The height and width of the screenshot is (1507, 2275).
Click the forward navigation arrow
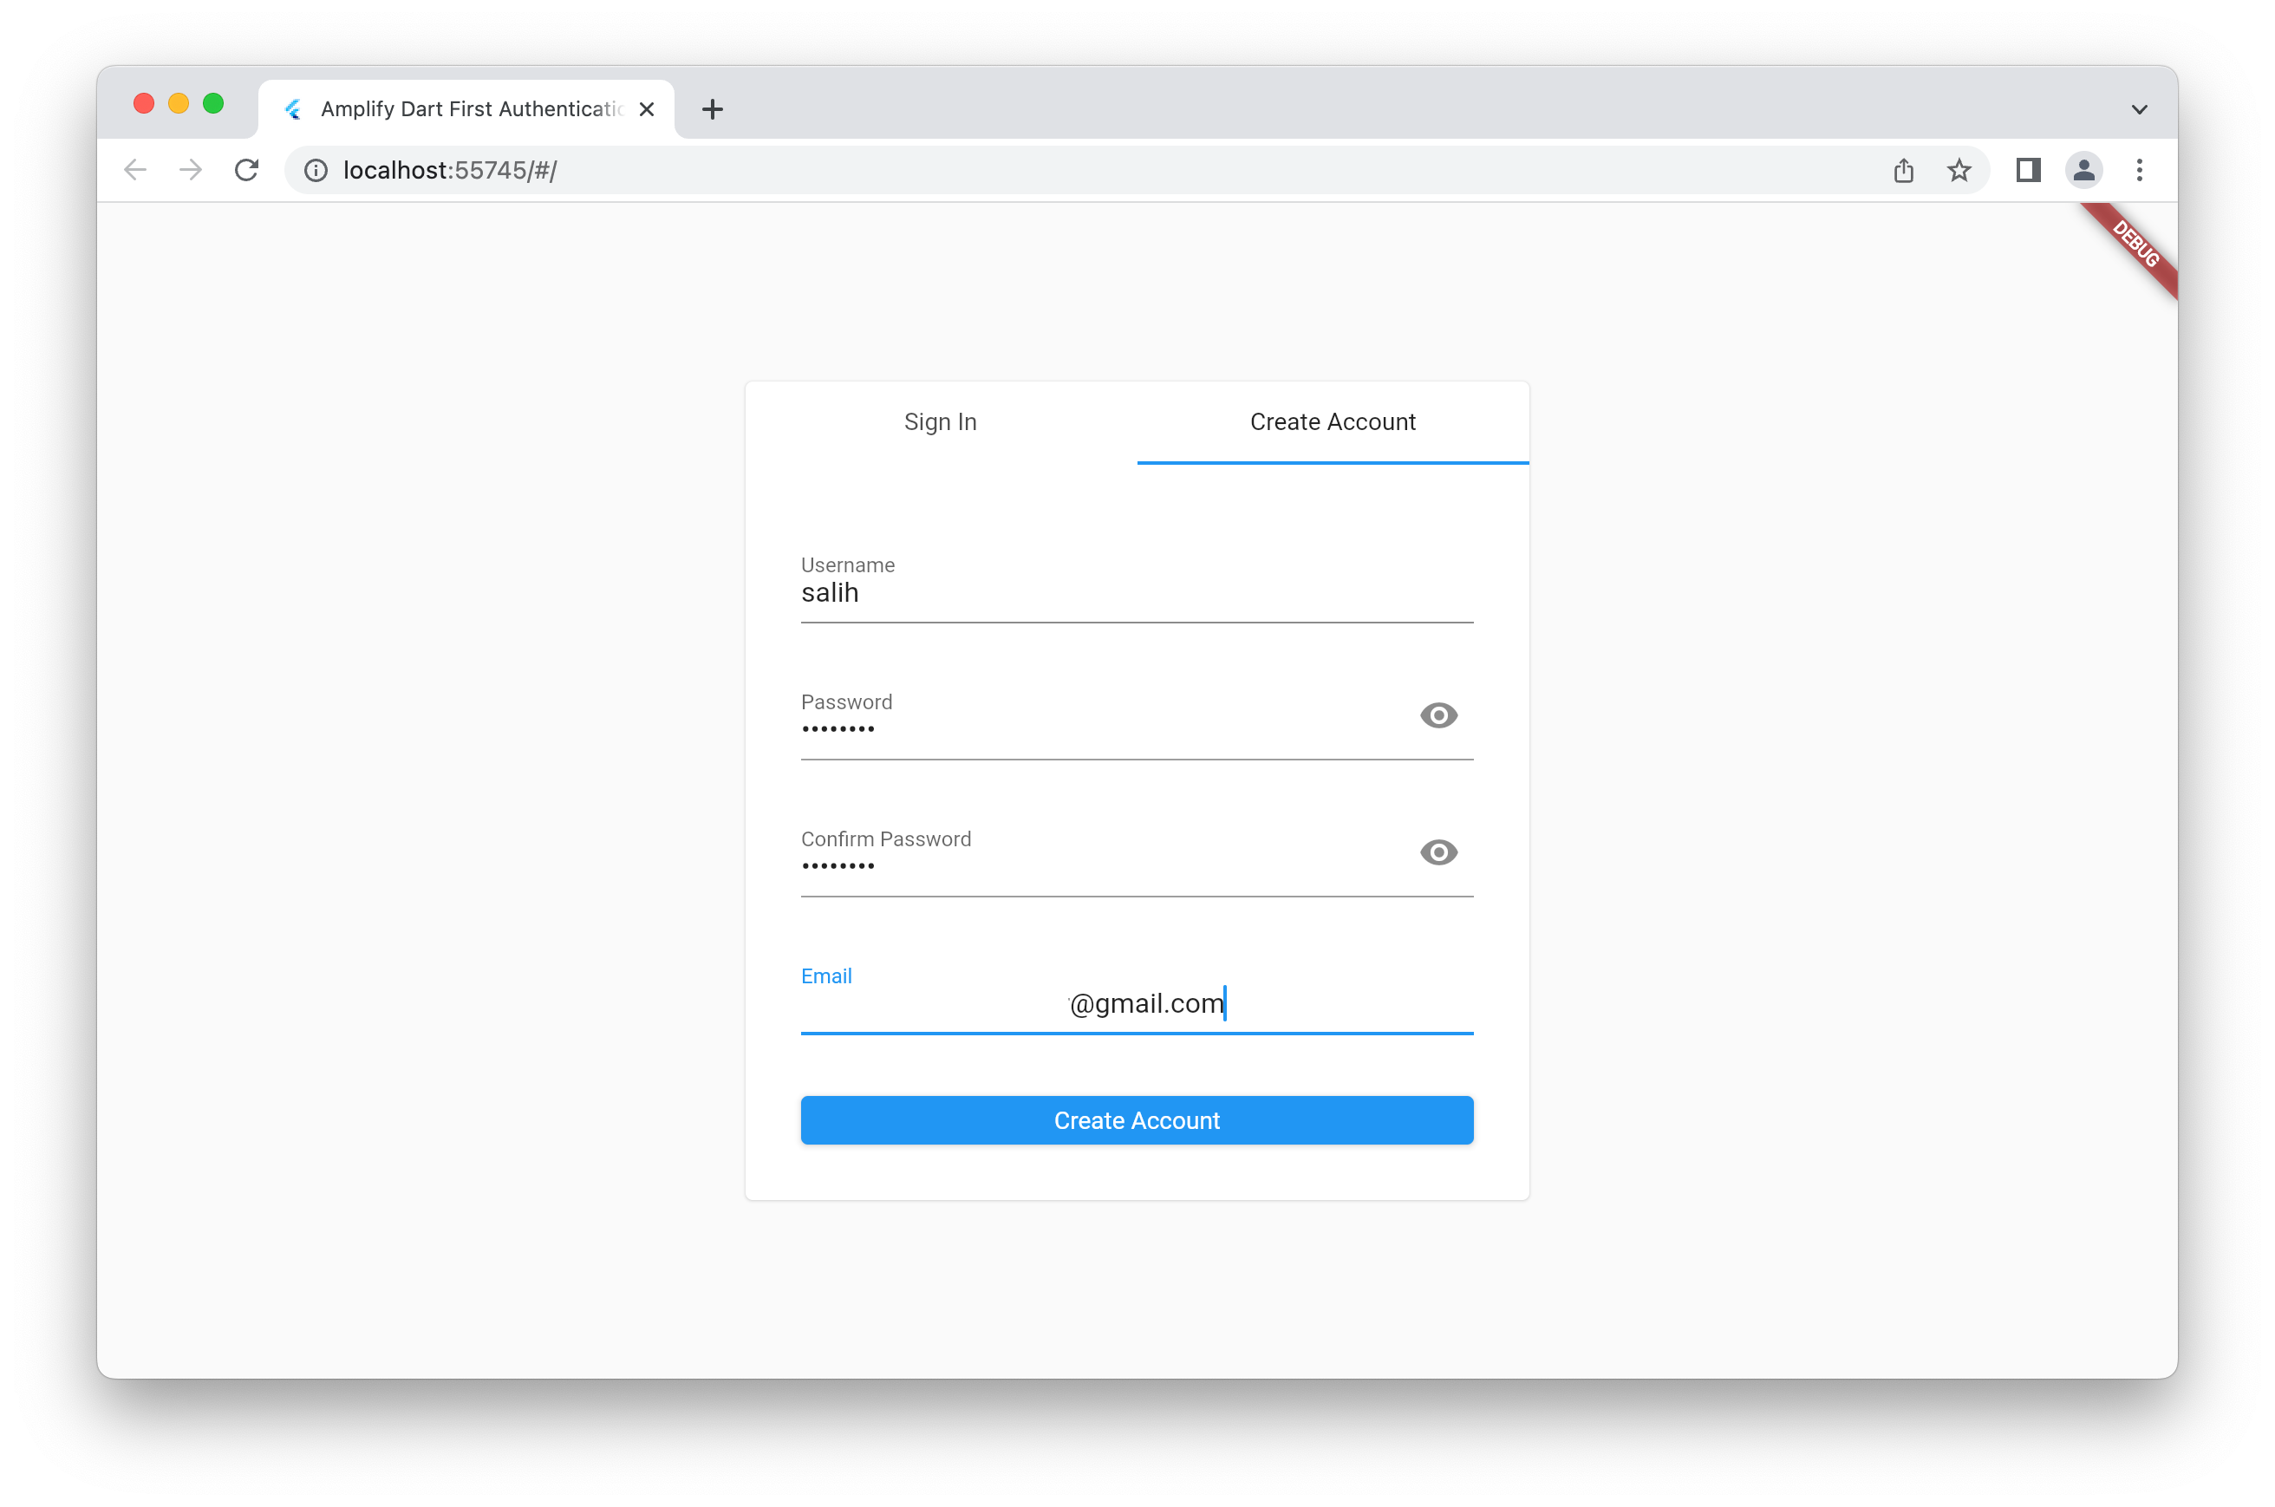pos(190,170)
